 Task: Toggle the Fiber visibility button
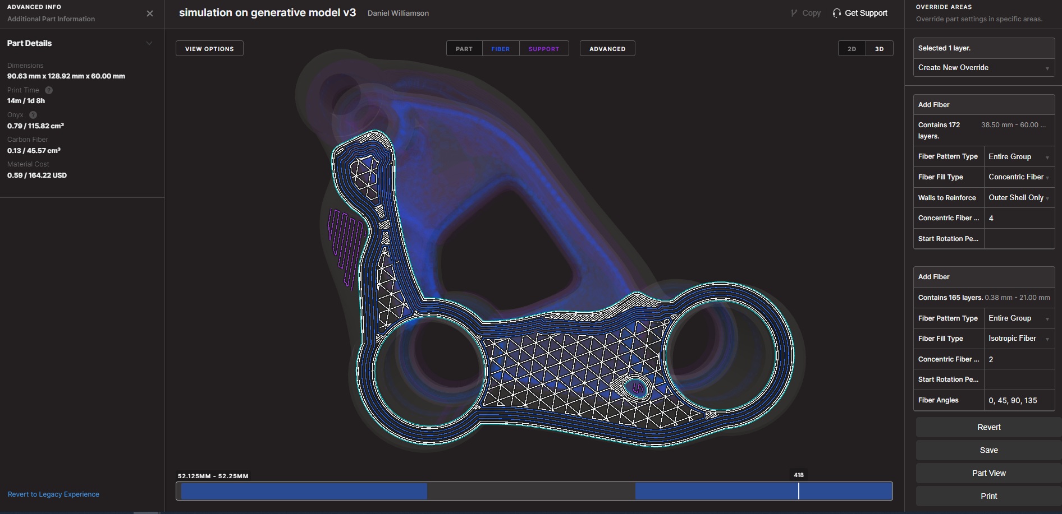pyautogui.click(x=500, y=49)
